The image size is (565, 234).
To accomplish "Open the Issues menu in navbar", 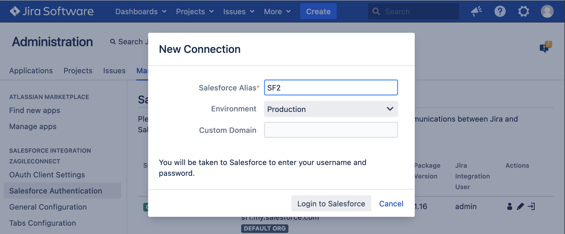I will 239,12.
